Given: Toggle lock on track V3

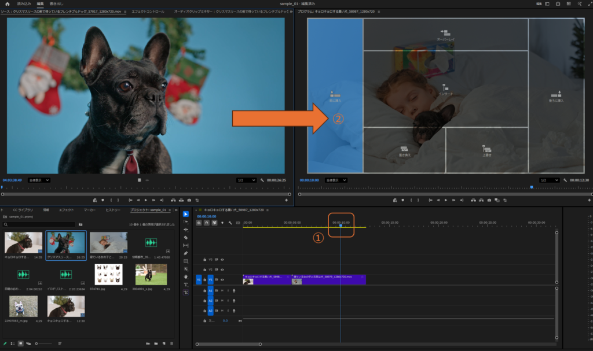Looking at the screenshot, I should pyautogui.click(x=204, y=260).
